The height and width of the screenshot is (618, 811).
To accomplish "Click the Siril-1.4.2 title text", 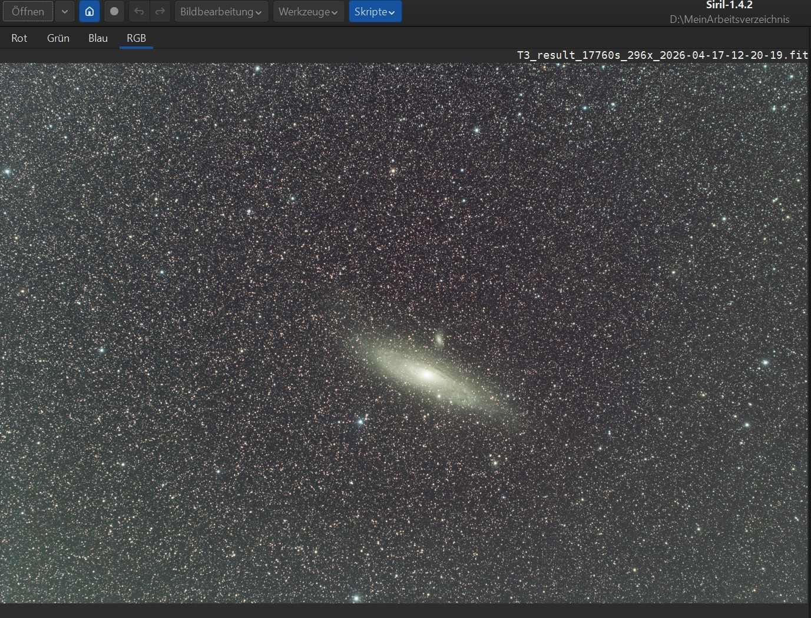I will [x=729, y=5].
